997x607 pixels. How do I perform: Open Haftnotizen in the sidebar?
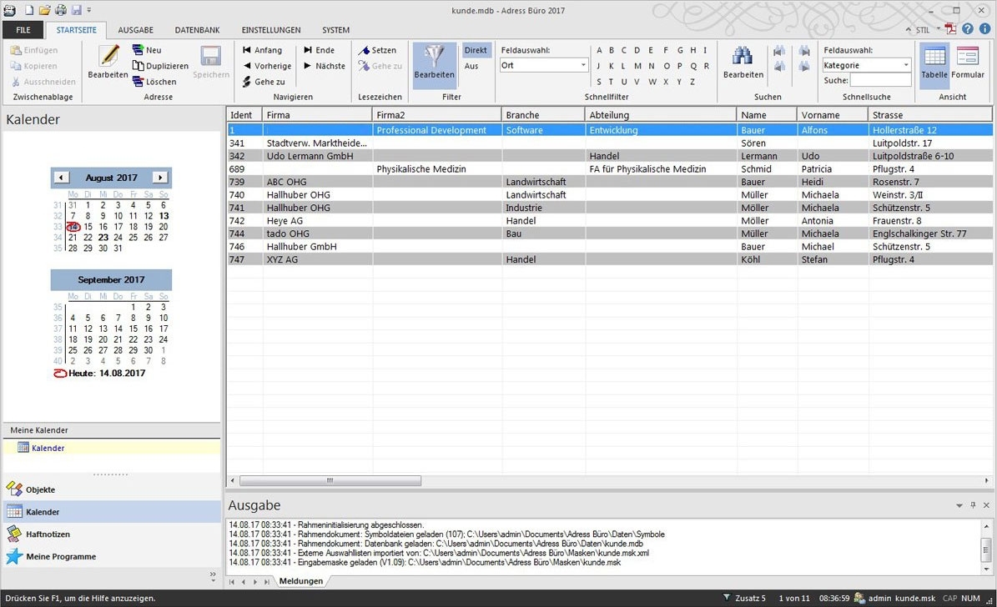[x=48, y=534]
